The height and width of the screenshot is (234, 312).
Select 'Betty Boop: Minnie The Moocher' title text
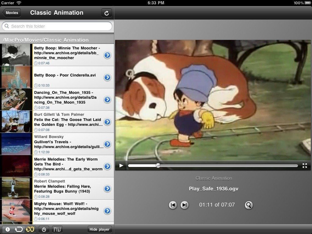tap(67, 53)
